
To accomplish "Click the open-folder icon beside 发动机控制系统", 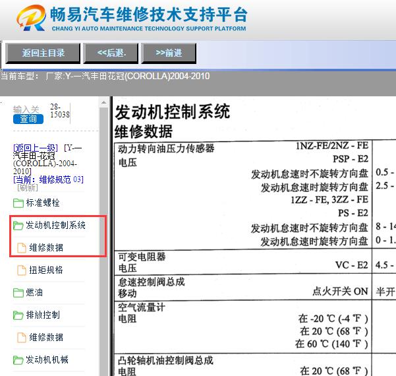I will coord(18,226).
